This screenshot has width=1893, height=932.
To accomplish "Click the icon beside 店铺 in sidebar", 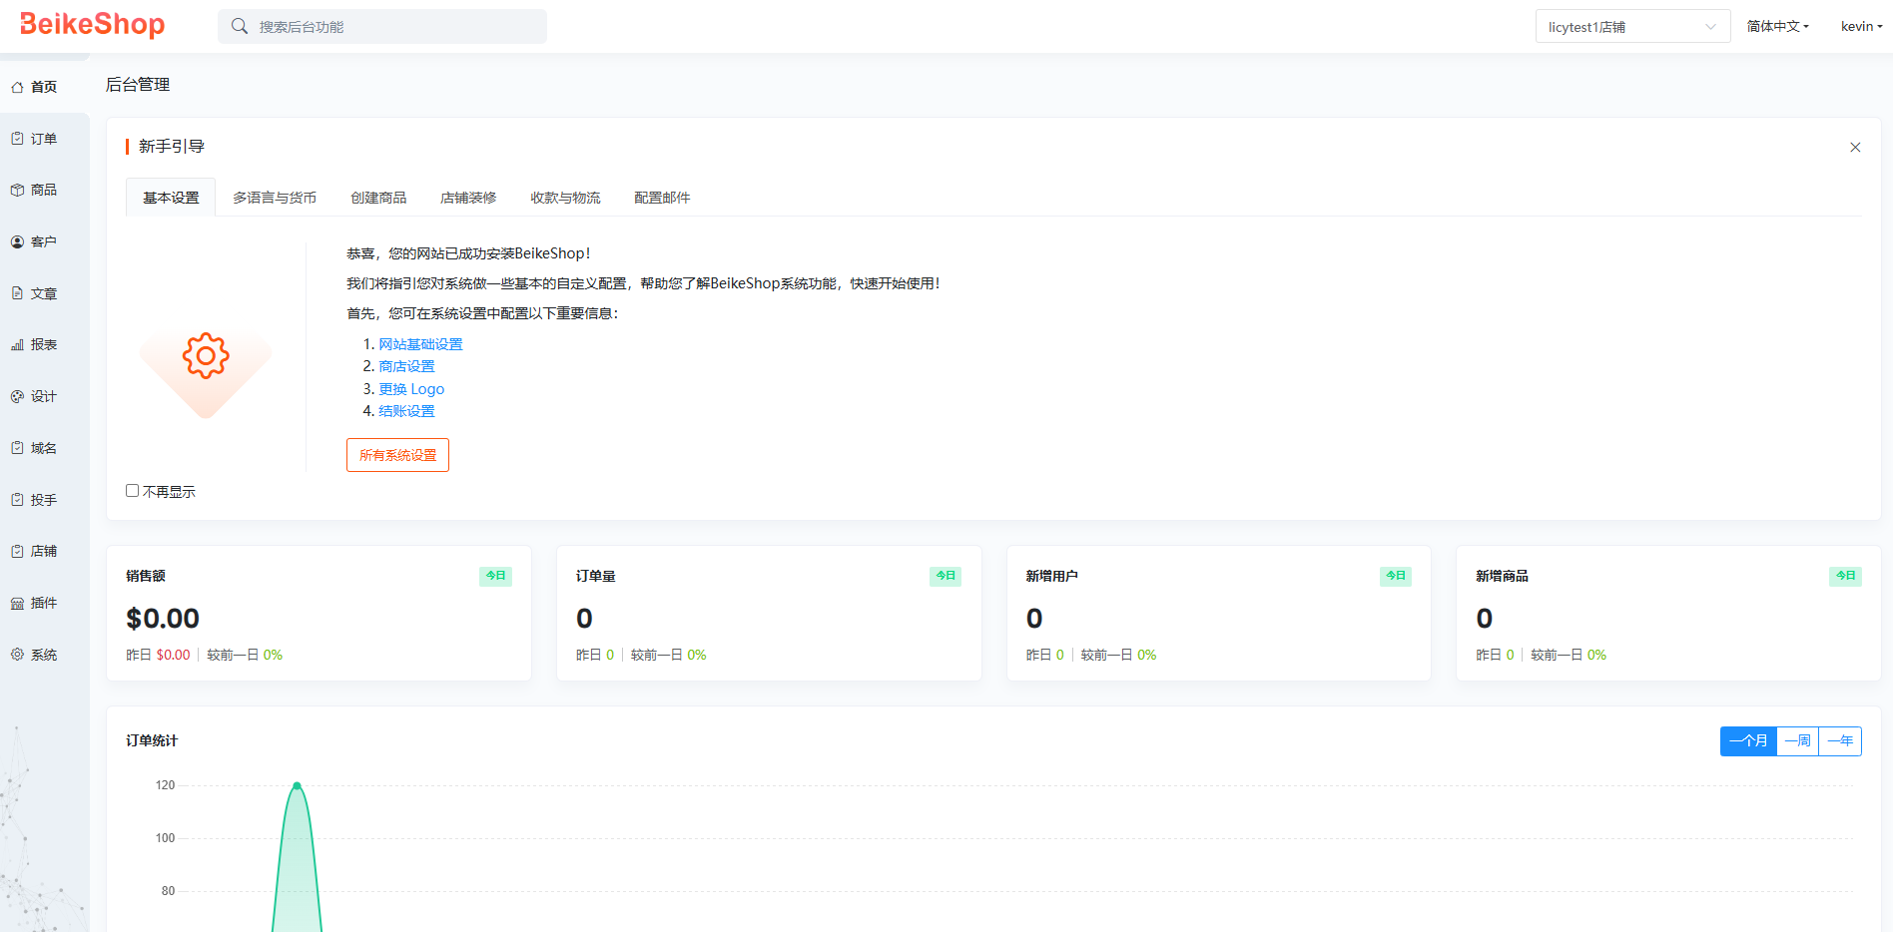I will click(x=17, y=551).
